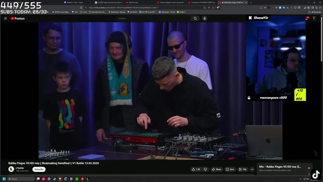The width and height of the screenshot is (323, 182).
Task: Click the browser address bar URL
Action: (124, 8)
